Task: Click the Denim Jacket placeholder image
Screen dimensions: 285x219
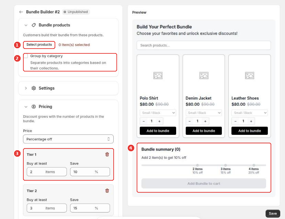Action: (x=204, y=76)
